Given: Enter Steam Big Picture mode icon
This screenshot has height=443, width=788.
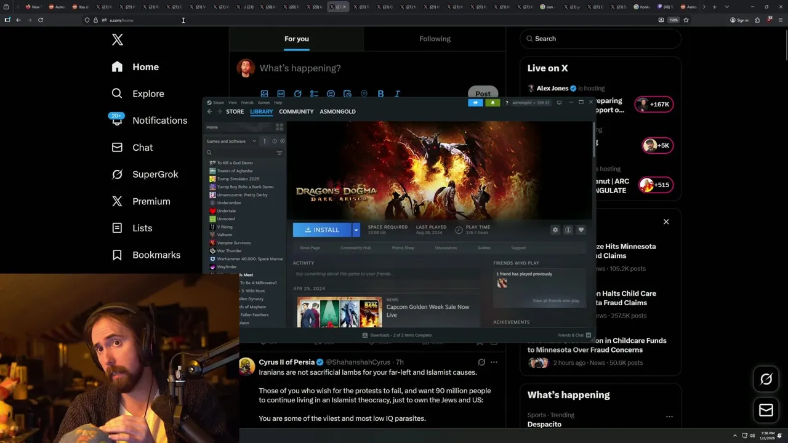Looking at the screenshot, I should (x=559, y=103).
